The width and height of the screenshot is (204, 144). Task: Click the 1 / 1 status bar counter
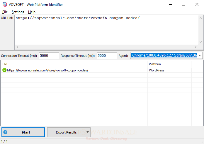coord(4,141)
